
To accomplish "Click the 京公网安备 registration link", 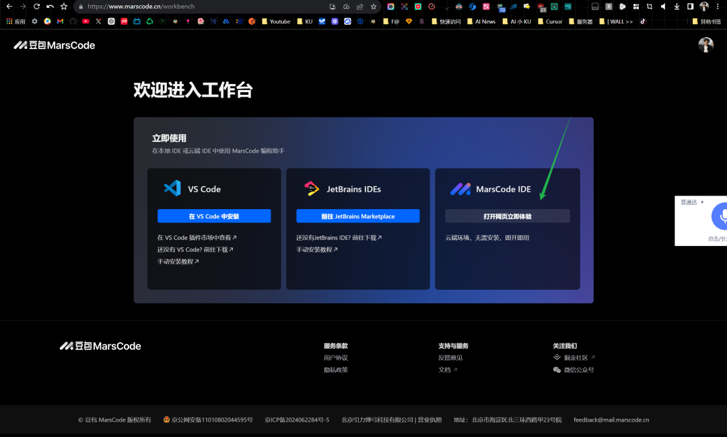I will (208, 420).
